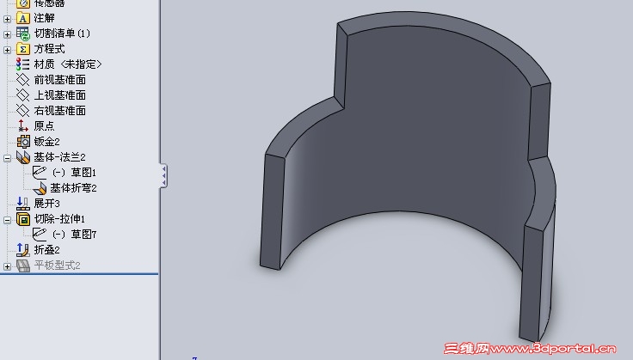This screenshot has height=360, width=633.
Task: Select (-) 草图1 sketch
Action: click(x=74, y=173)
